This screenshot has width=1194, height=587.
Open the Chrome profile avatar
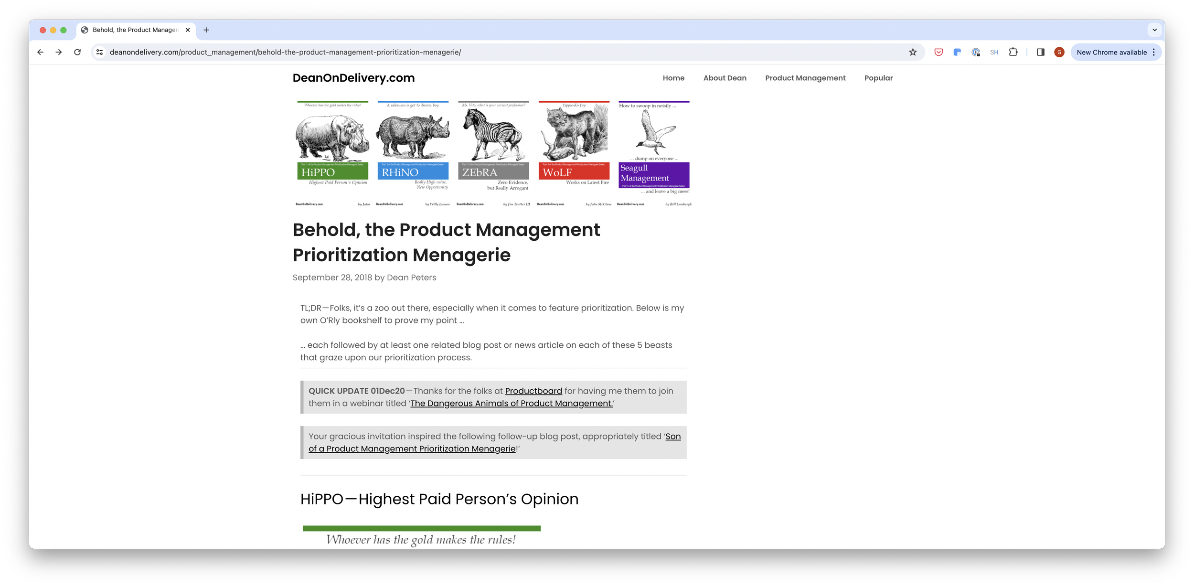coord(1059,52)
